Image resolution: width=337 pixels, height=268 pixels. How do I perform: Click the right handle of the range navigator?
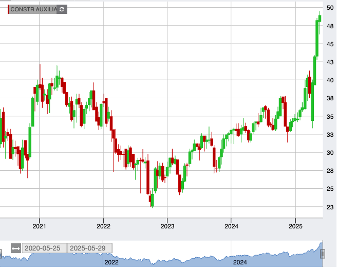(x=323, y=254)
